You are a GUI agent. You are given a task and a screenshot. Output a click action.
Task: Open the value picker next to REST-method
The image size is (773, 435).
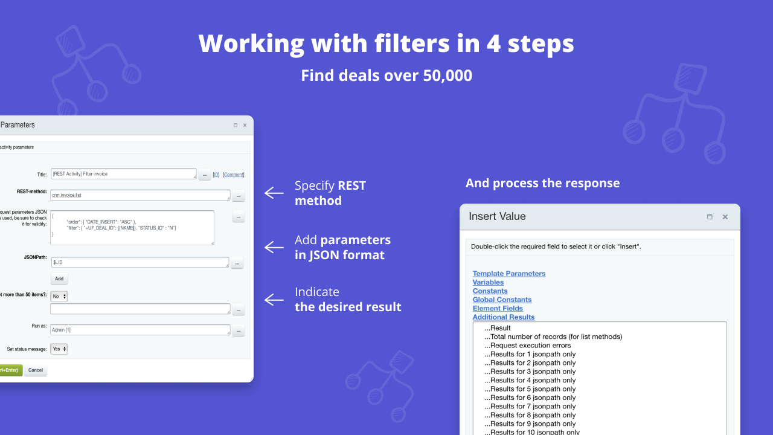(238, 196)
